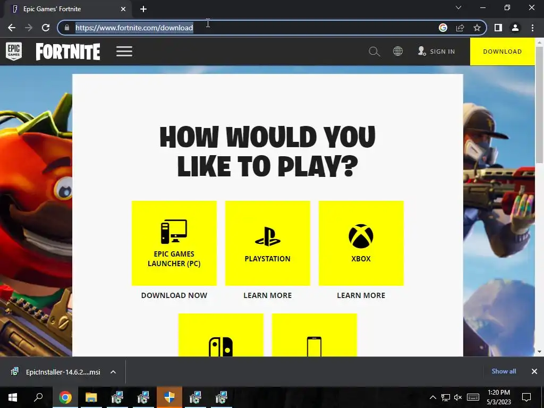Click the scrollbar down arrow
This screenshot has height=408, width=544.
coord(539,352)
